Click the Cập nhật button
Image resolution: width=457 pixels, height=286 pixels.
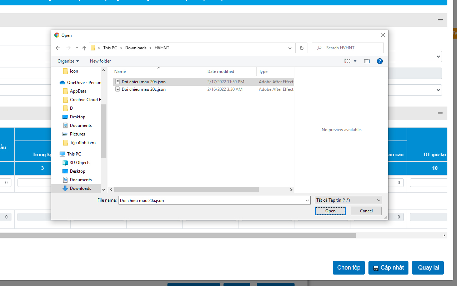click(x=388, y=267)
